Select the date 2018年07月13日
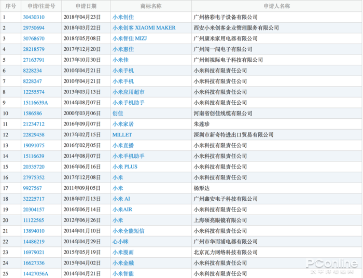 click(82, 199)
